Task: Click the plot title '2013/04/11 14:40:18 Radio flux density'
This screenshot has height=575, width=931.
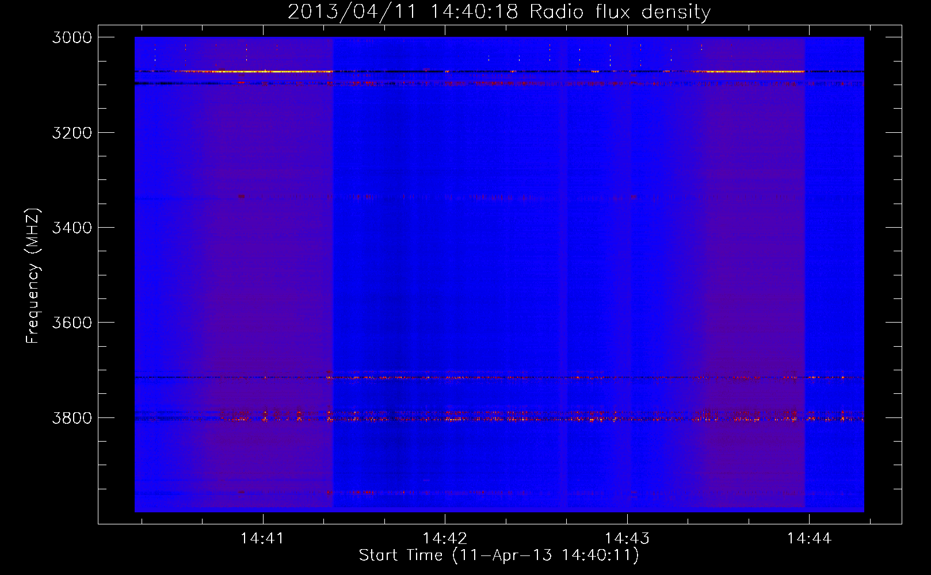Action: (499, 12)
